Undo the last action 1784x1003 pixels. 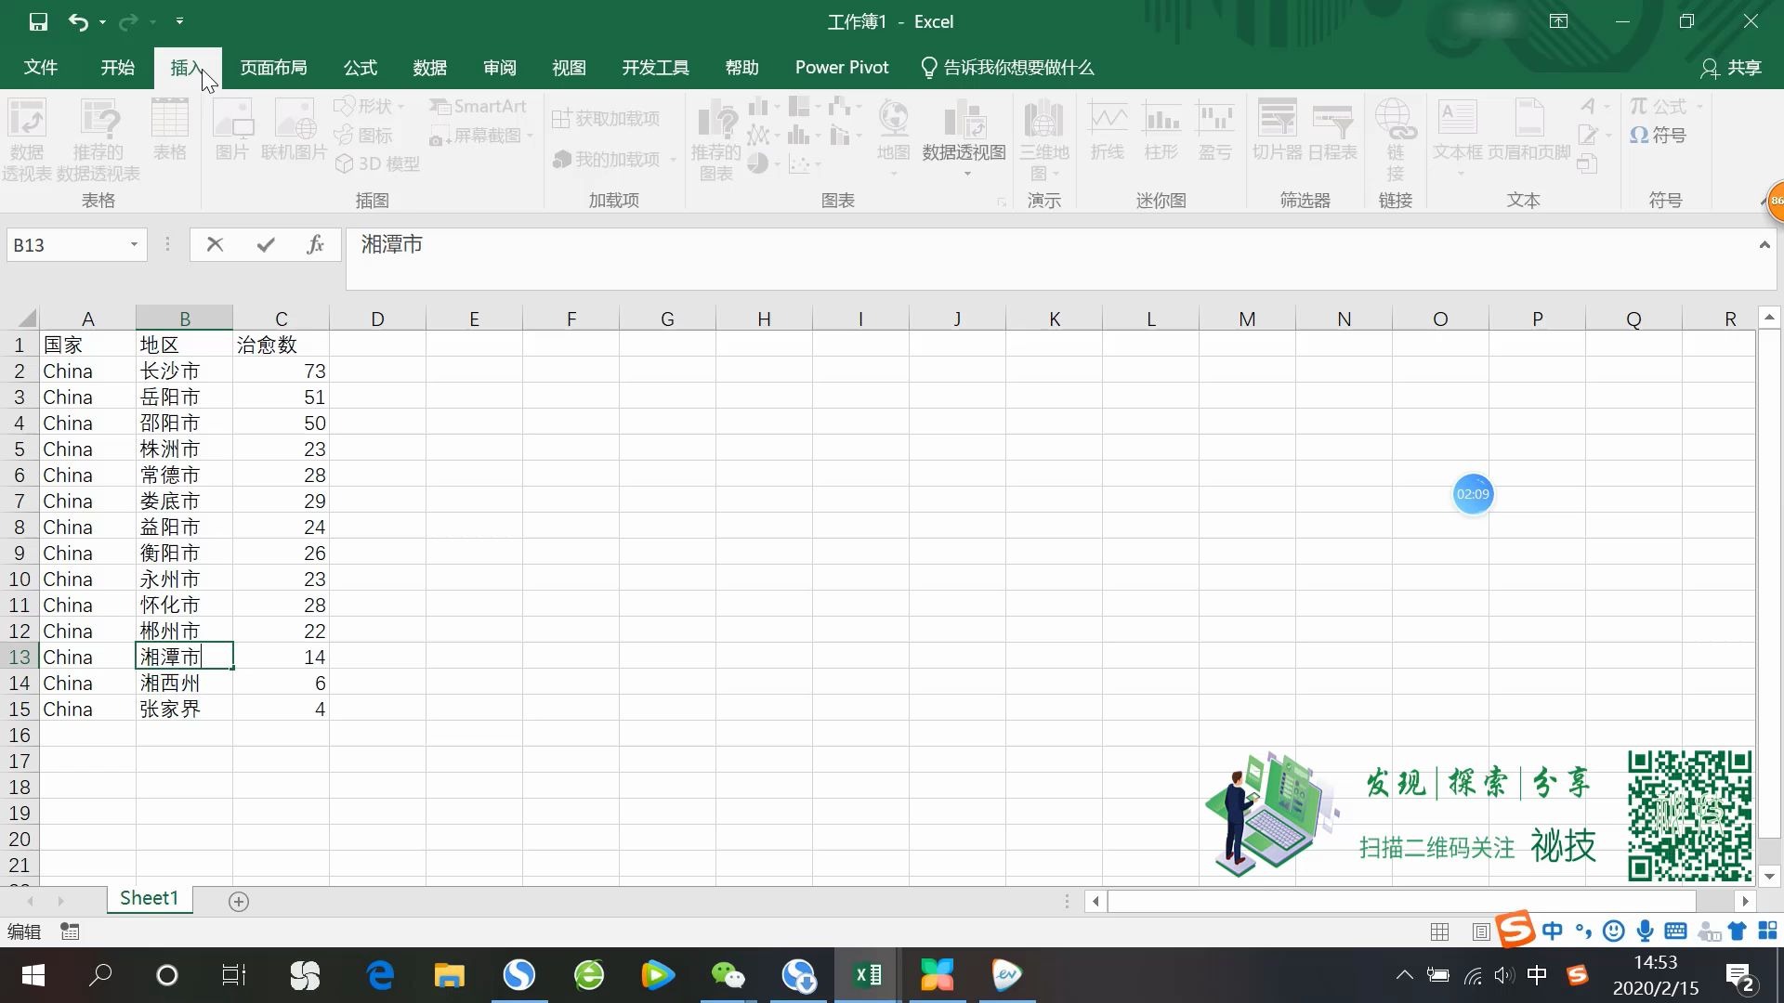click(x=78, y=21)
